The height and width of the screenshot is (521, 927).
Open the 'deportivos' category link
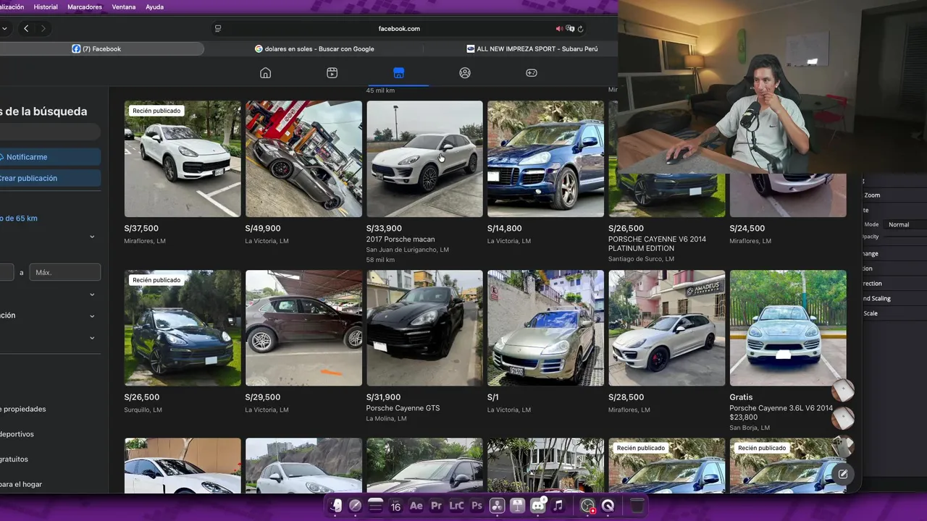(17, 434)
